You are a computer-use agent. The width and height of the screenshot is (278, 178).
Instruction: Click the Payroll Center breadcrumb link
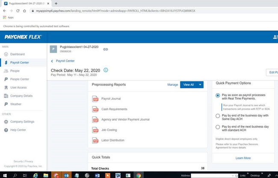65,61
